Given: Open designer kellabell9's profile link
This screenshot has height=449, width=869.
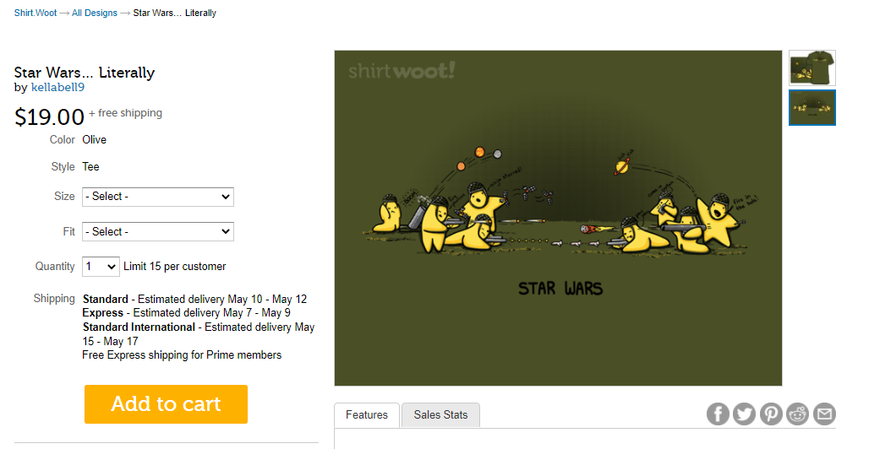Looking at the screenshot, I should (x=57, y=87).
